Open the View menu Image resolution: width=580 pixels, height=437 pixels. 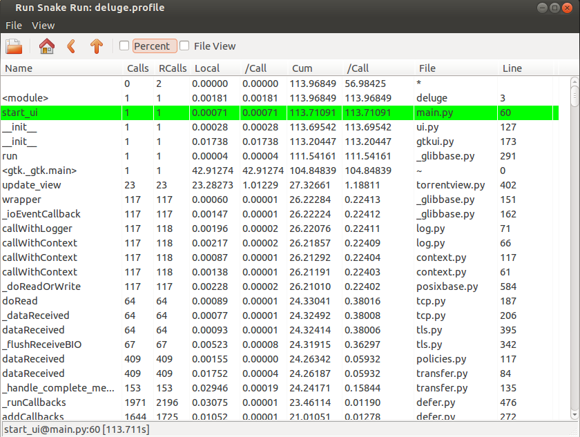coord(43,26)
